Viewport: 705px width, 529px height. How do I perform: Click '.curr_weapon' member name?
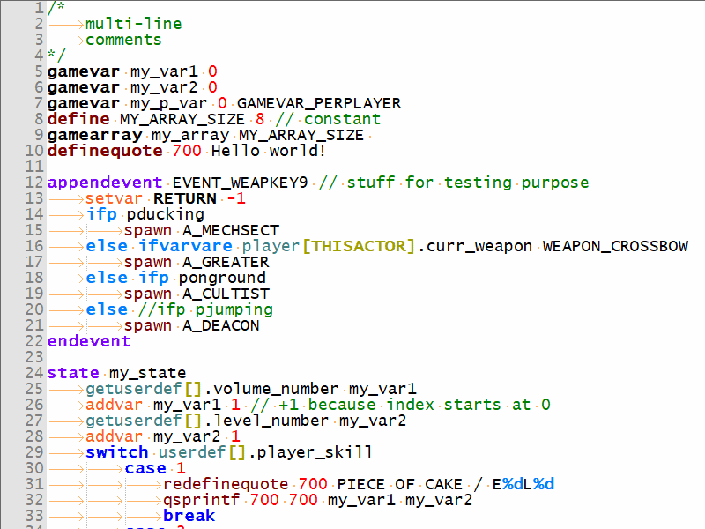coord(475,246)
